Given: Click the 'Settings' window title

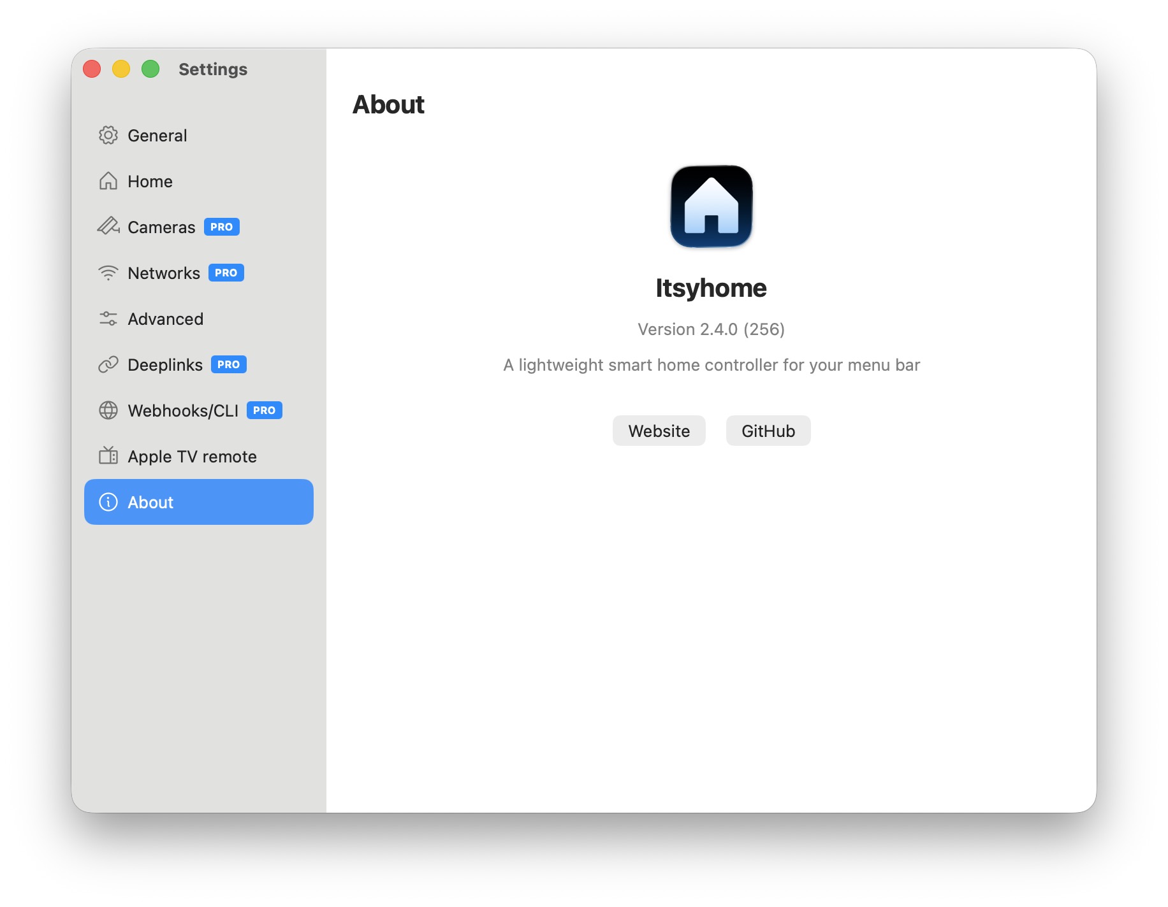Looking at the screenshot, I should 213,69.
